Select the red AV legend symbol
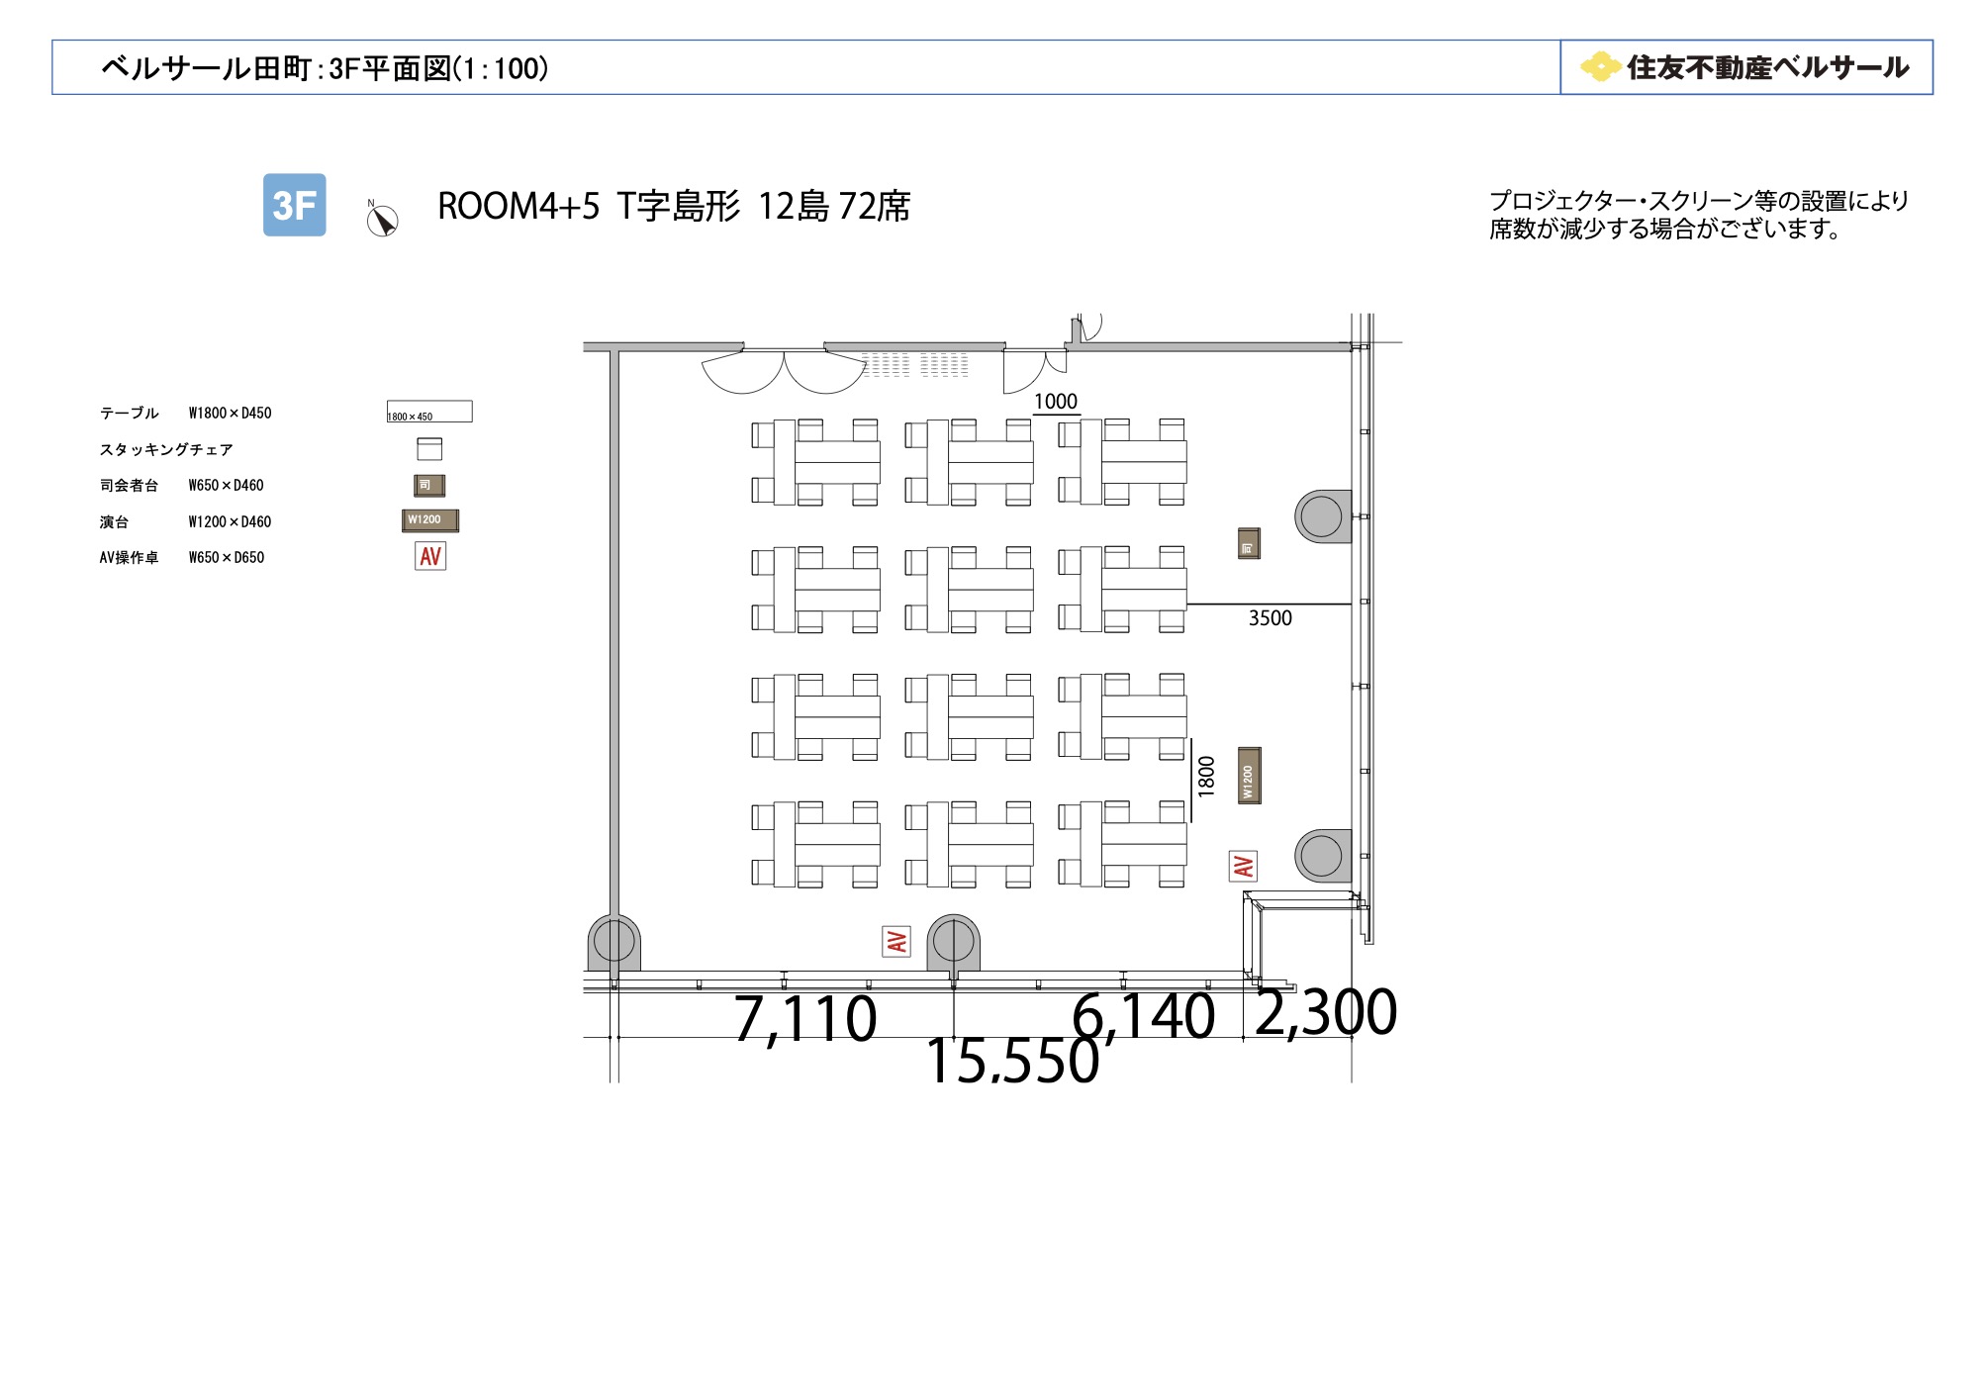This screenshot has width=1979, height=1399. (x=430, y=556)
